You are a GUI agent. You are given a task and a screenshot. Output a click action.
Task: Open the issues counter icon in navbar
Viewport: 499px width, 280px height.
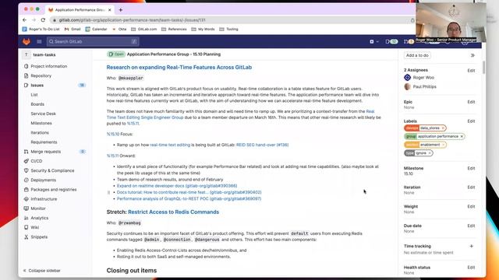click(391, 41)
